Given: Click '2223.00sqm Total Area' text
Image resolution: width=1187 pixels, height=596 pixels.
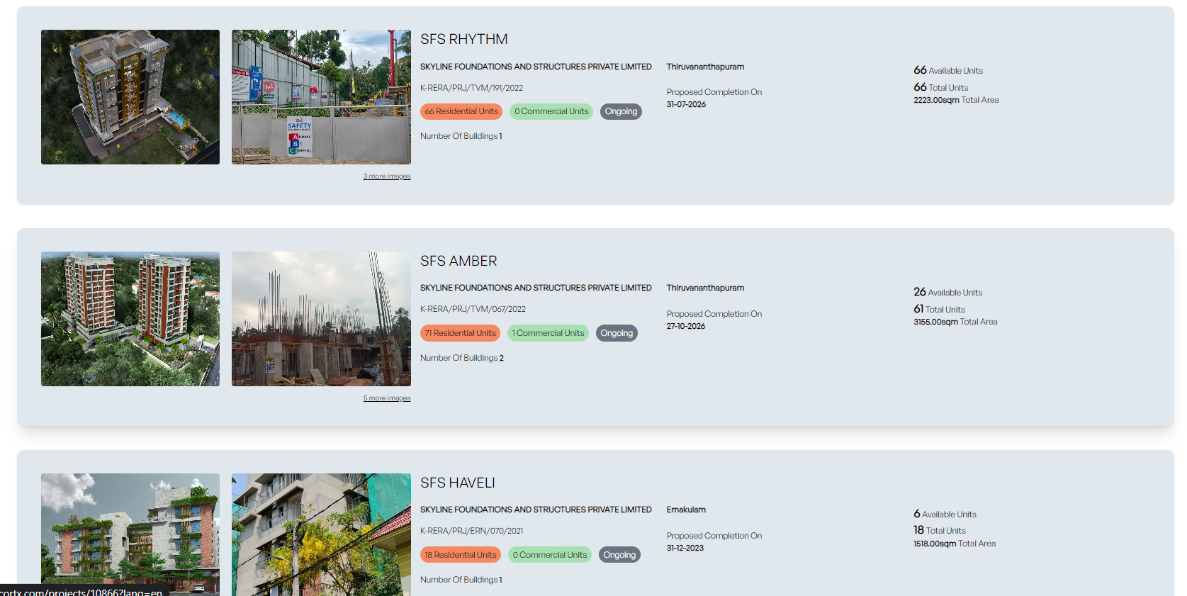Looking at the screenshot, I should coord(956,101).
